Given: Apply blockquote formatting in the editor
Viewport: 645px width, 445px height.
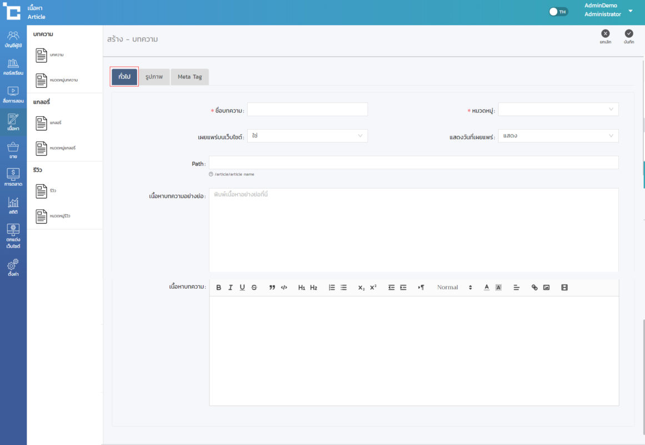Looking at the screenshot, I should (x=272, y=288).
